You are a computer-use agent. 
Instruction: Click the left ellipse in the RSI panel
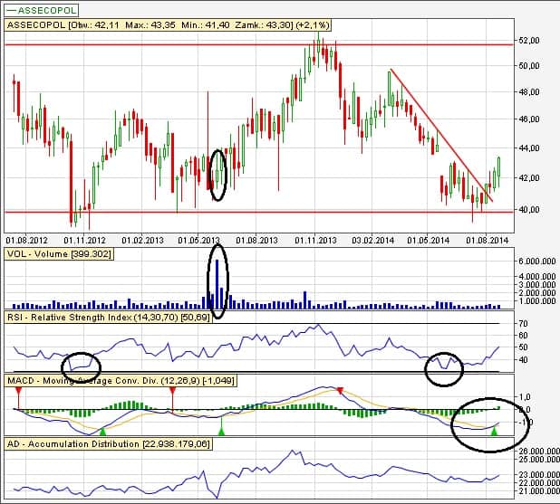tap(81, 364)
